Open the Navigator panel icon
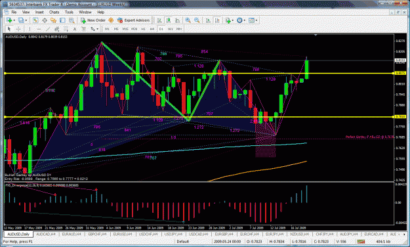Screen dimensions: 410x247 point(53,20)
